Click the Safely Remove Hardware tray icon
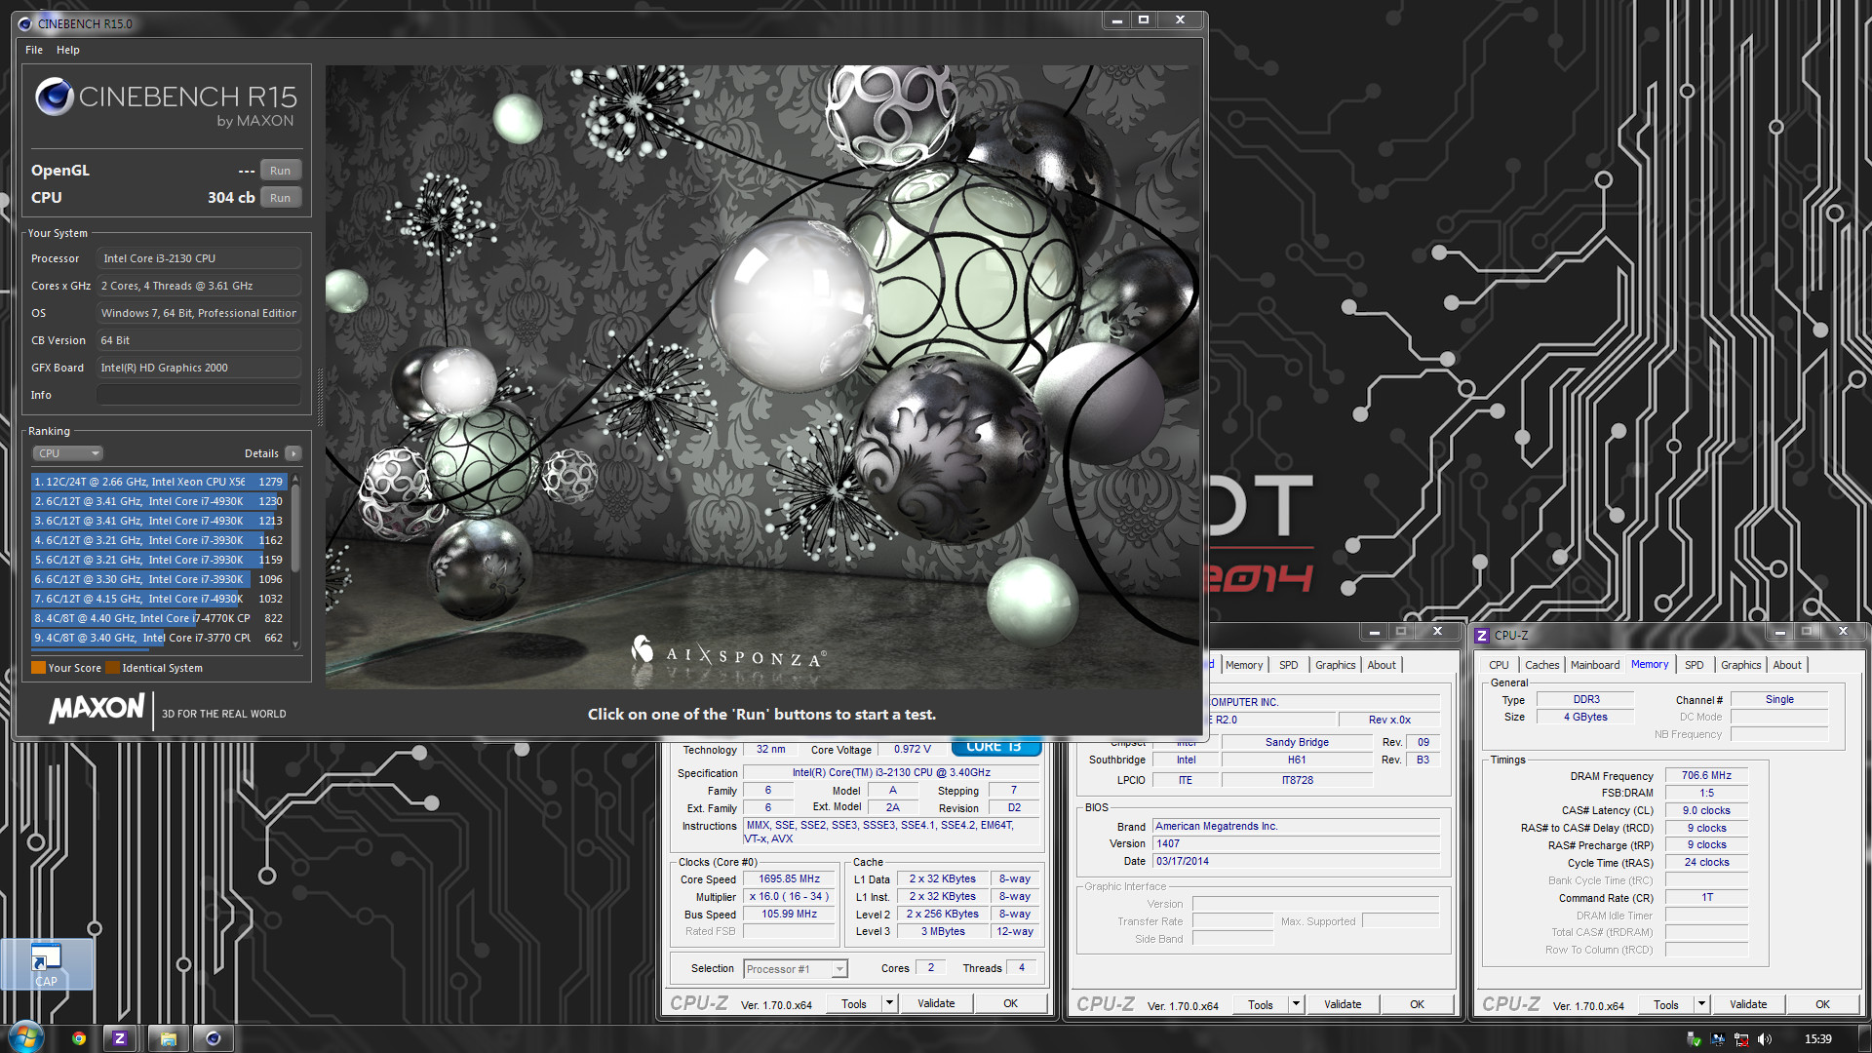Viewport: 1872px width, 1053px height. (x=1694, y=1039)
